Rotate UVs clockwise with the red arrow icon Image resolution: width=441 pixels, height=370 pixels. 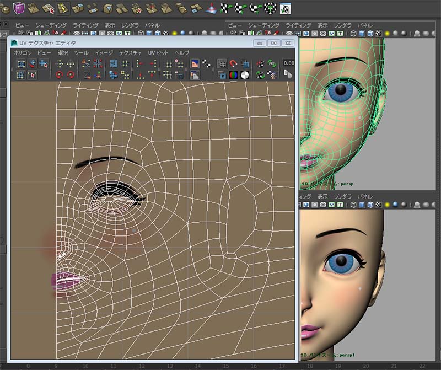coord(71,75)
